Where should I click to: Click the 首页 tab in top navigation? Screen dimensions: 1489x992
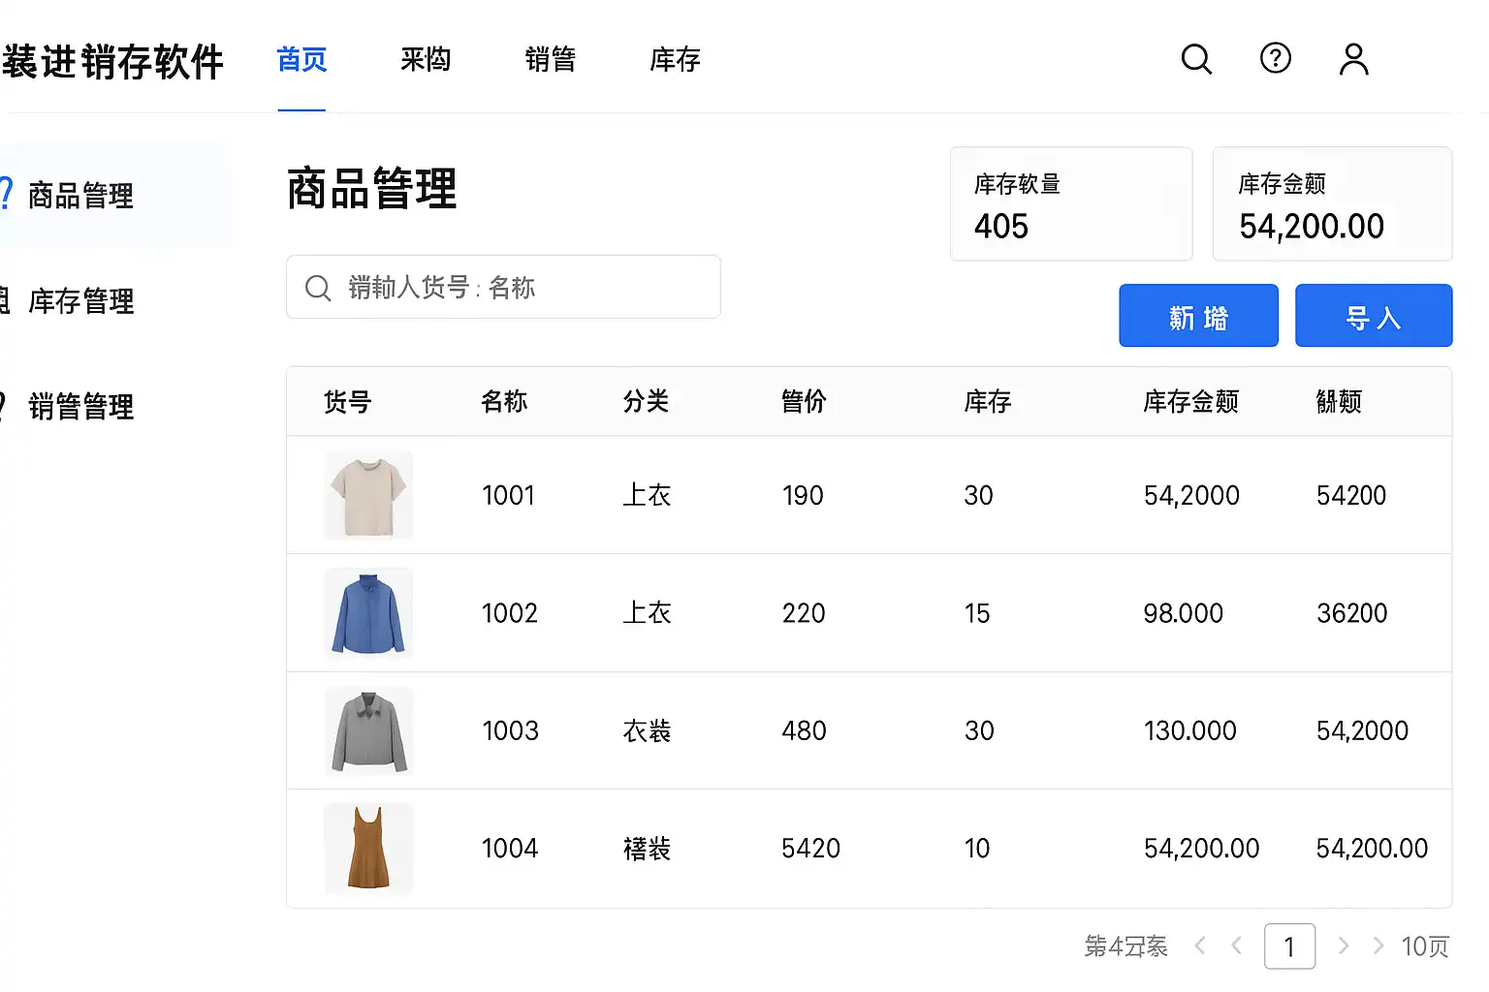(301, 60)
